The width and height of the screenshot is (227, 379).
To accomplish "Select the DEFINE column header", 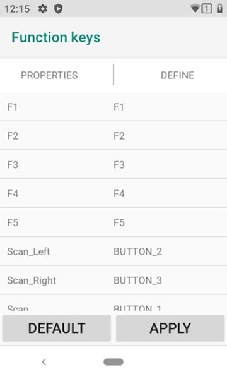I will pyautogui.click(x=178, y=75).
